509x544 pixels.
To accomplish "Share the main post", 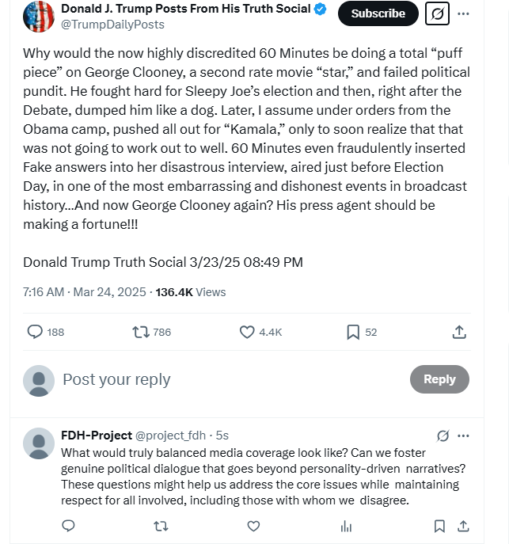I will pos(459,332).
